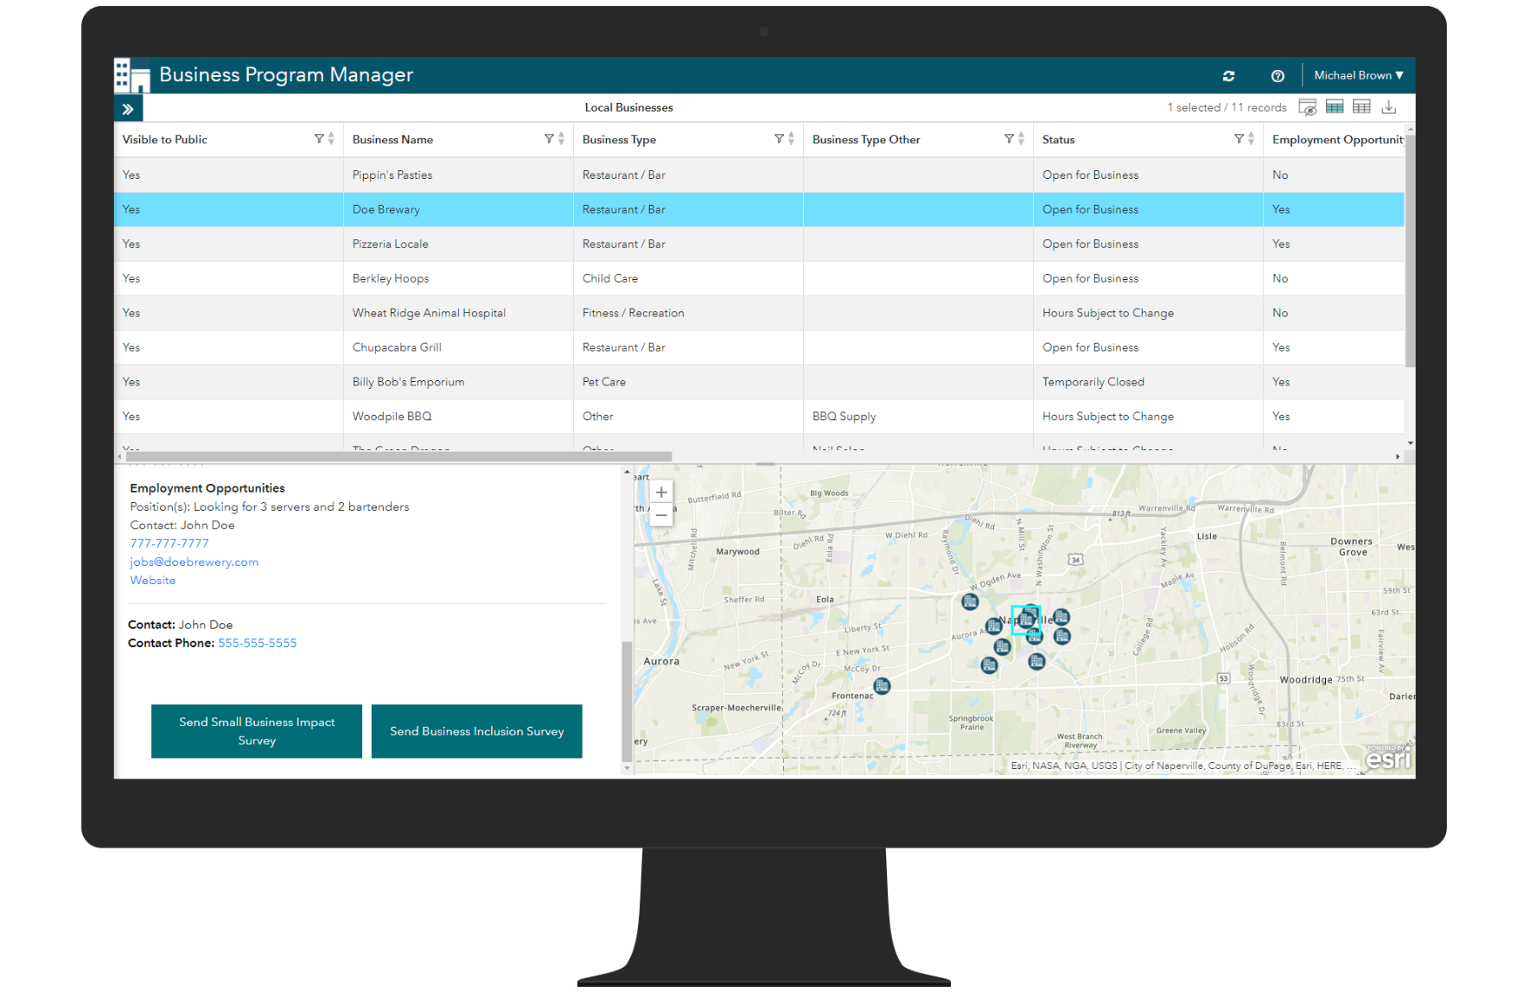Open the filter for Visible to Public column
Screen dimensions: 1530x992
point(320,138)
